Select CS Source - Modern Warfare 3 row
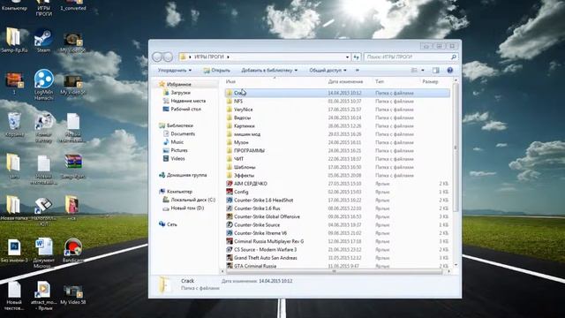Screen dimensions: 565x318 click(x=337, y=249)
